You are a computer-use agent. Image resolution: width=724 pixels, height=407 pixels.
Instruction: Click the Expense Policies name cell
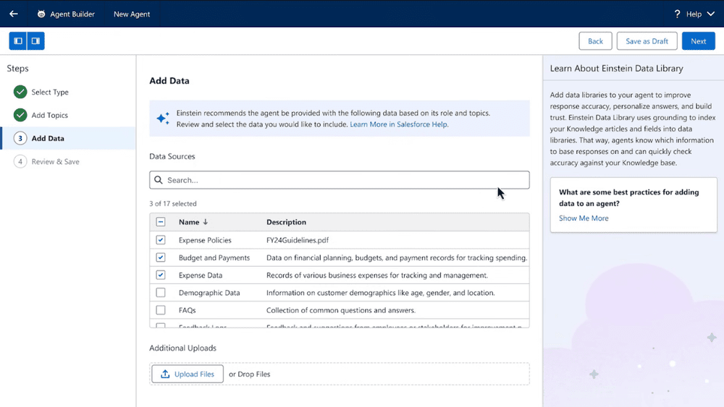pos(205,240)
